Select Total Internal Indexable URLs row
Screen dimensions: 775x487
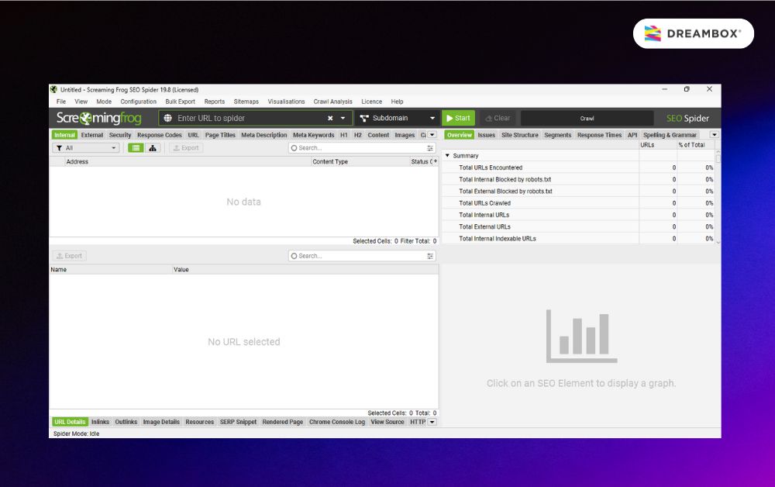point(578,238)
